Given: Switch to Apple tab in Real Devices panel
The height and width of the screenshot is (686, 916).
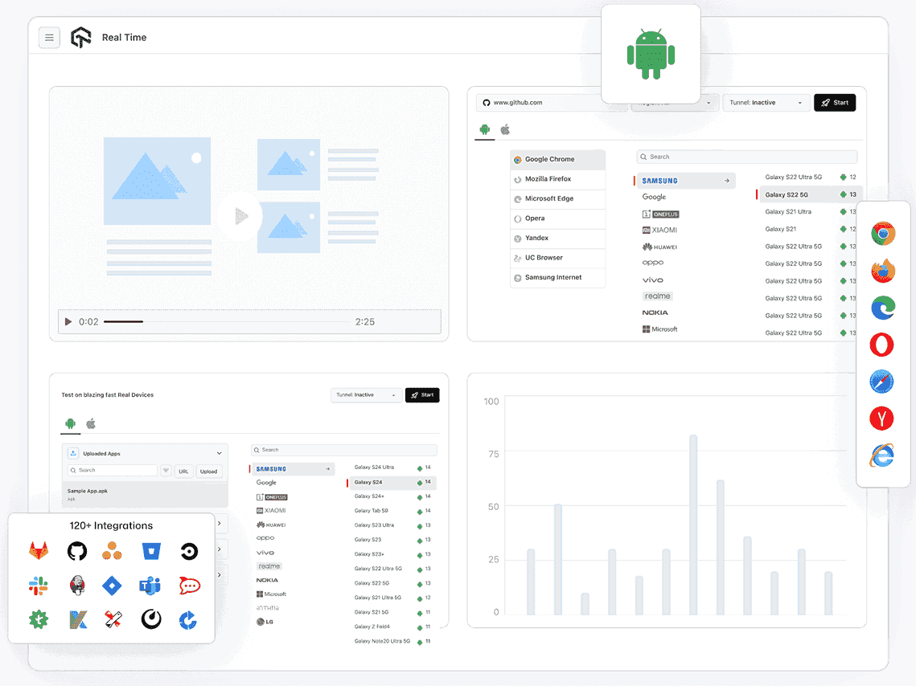Looking at the screenshot, I should 91,423.
